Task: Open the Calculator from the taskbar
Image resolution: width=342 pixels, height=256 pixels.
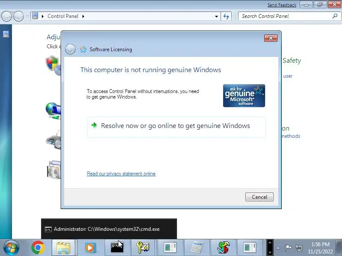Action: [x=197, y=247]
